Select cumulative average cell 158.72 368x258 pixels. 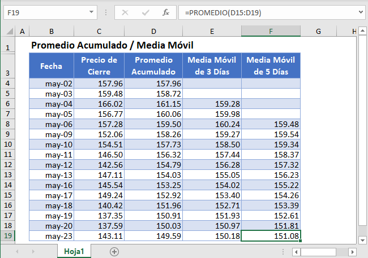153,94
